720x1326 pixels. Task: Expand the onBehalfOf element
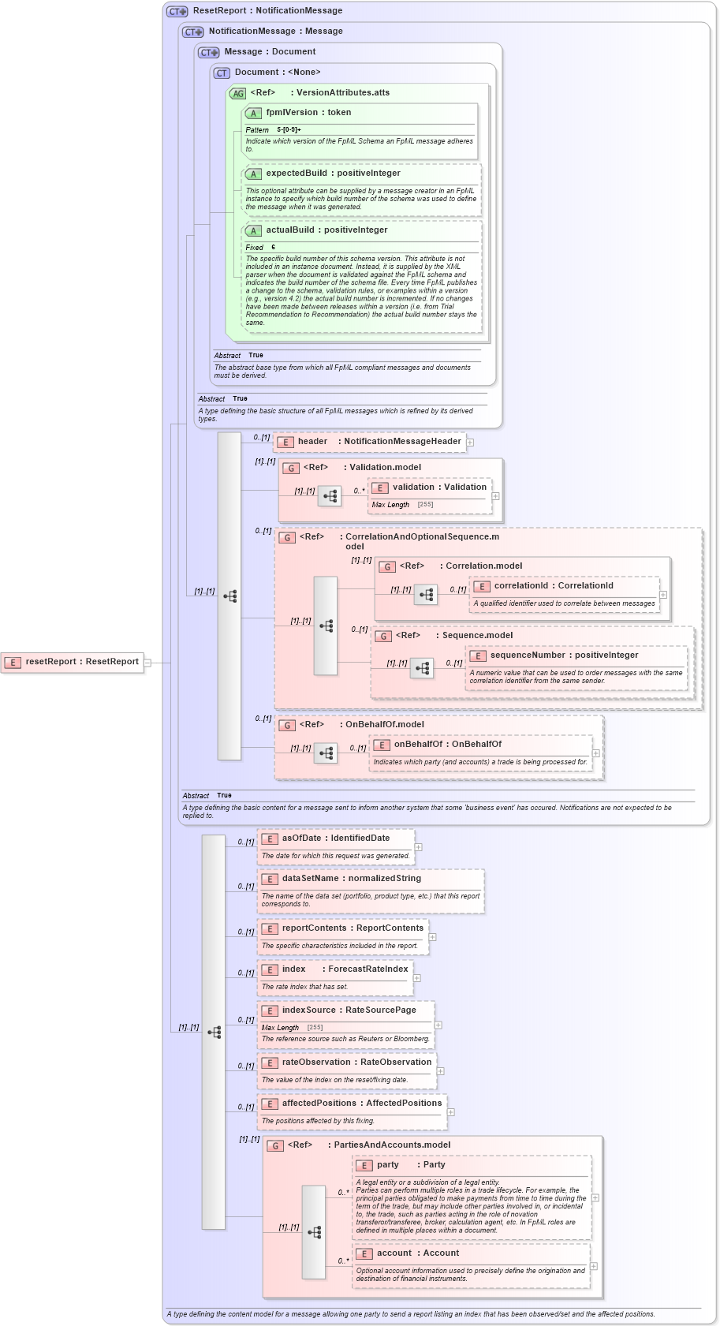tap(595, 753)
